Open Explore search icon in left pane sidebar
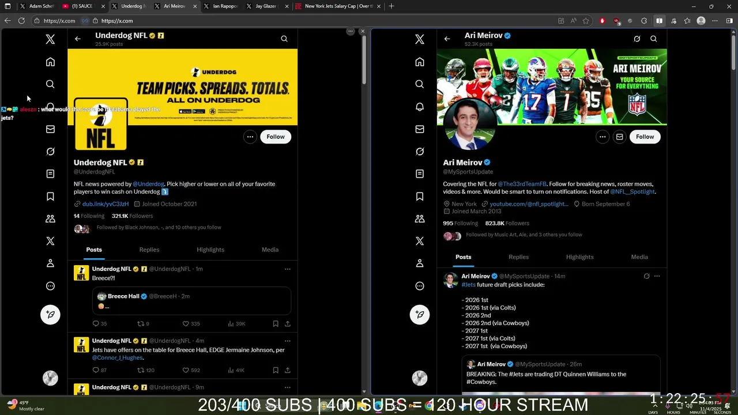The image size is (738, 415). pos(50,84)
